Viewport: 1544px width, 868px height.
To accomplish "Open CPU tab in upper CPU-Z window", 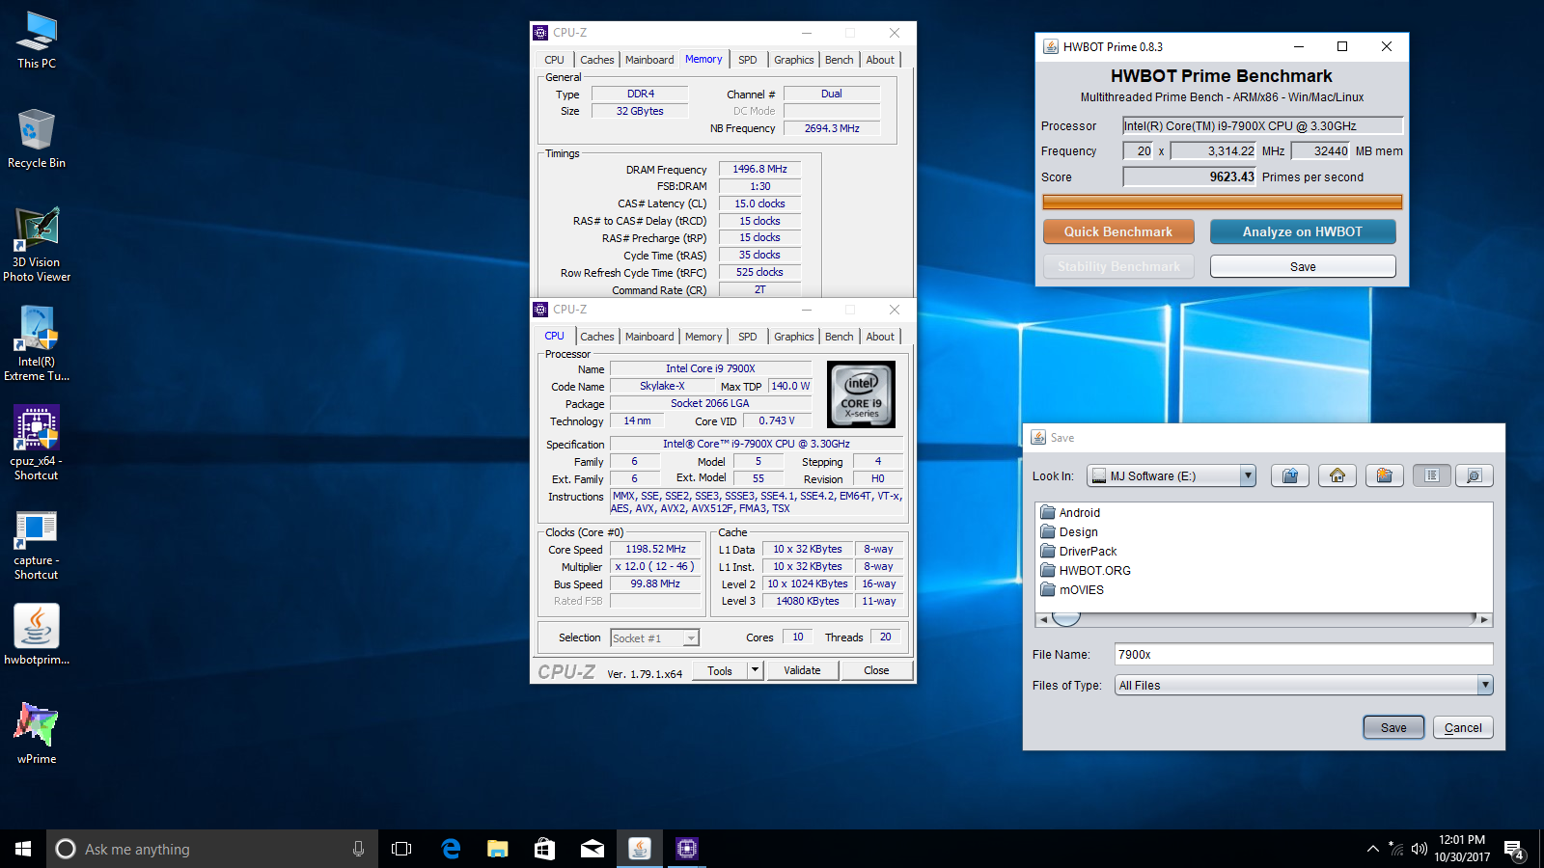I will pos(554,60).
